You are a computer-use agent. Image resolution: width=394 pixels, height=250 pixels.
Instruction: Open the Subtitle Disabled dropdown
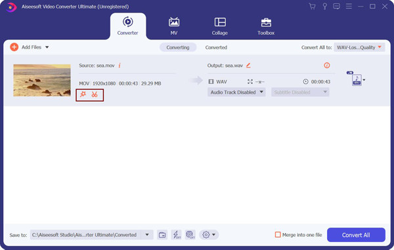(x=300, y=92)
